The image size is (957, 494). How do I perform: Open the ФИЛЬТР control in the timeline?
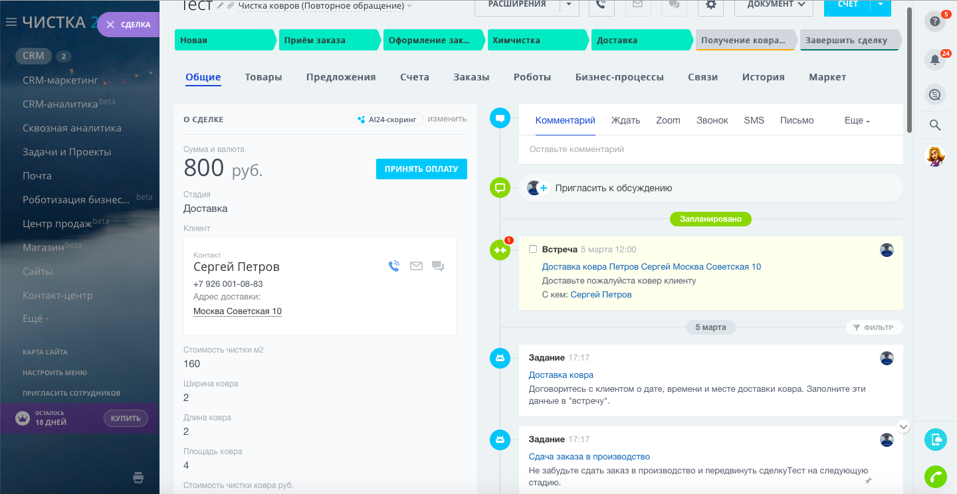click(875, 327)
